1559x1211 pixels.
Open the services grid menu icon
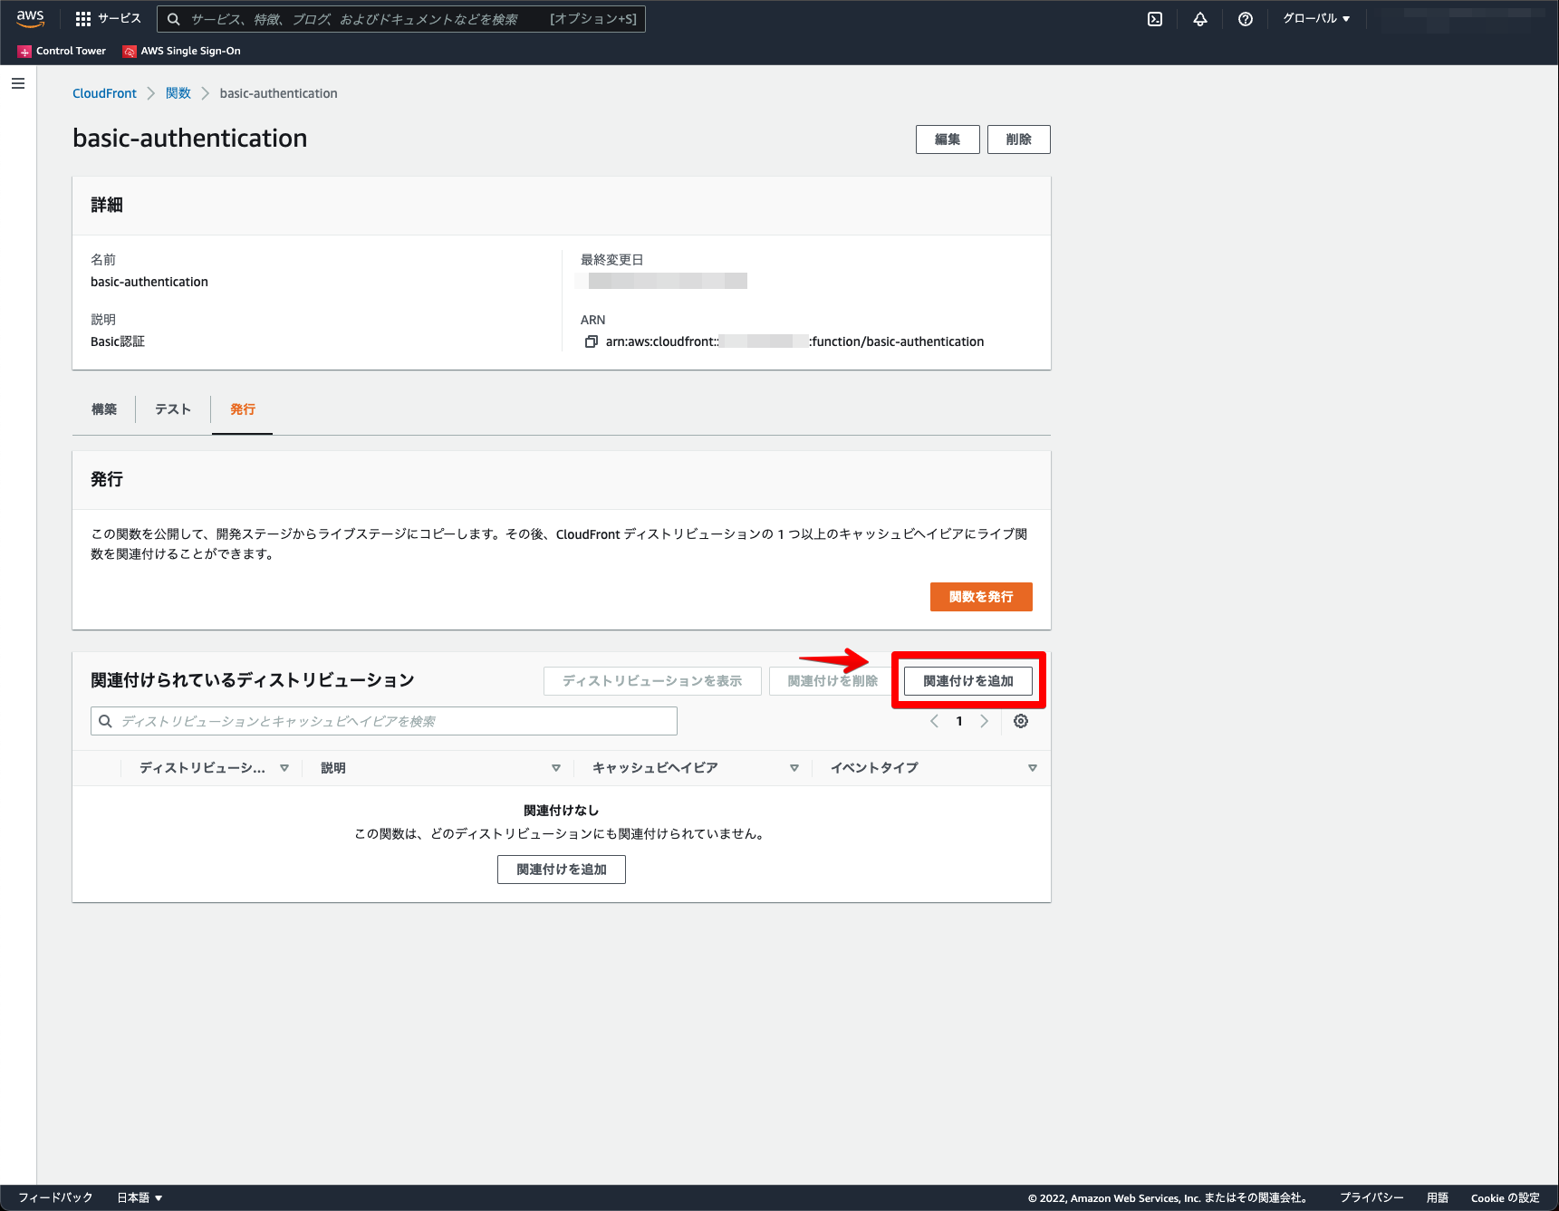tap(83, 19)
